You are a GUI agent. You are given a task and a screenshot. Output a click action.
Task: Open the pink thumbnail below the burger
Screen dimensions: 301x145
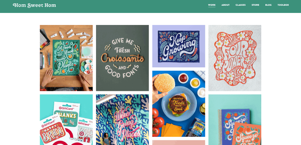click(178, 143)
